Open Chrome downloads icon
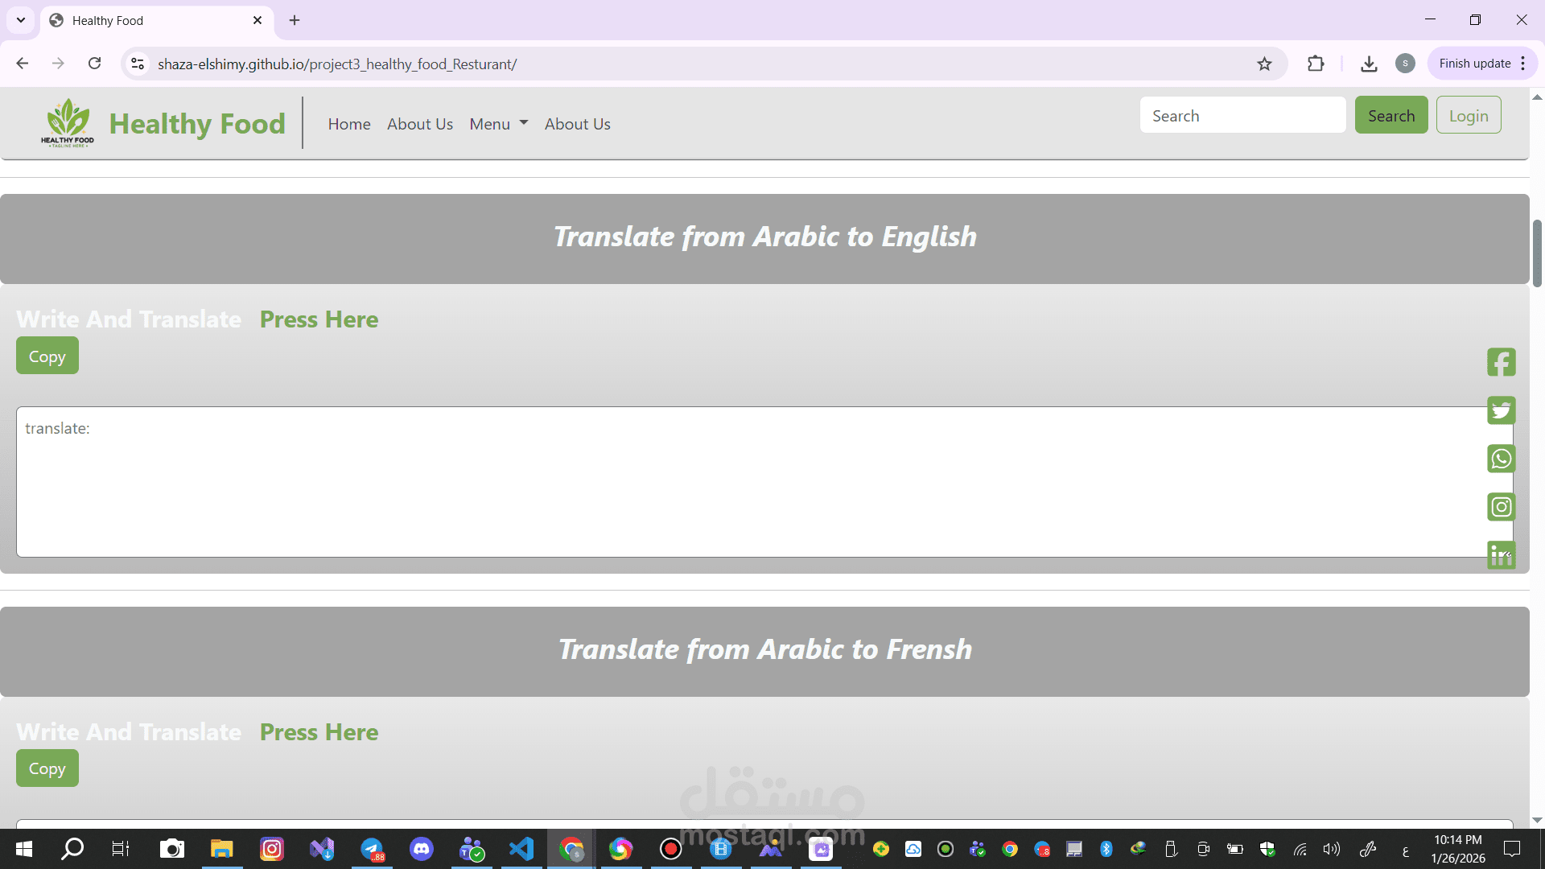 [x=1369, y=64]
